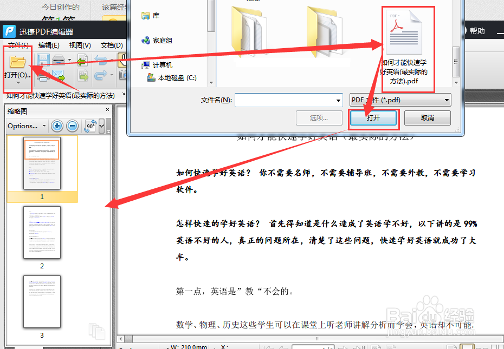Image resolution: width=504 pixels, height=349 pixels.
Task: Select 家庭组 homegroup in dialog sidebar
Action: pos(157,41)
